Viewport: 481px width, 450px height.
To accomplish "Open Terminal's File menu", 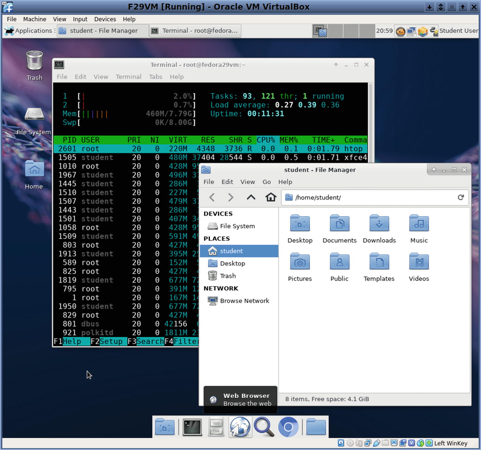I will [62, 77].
